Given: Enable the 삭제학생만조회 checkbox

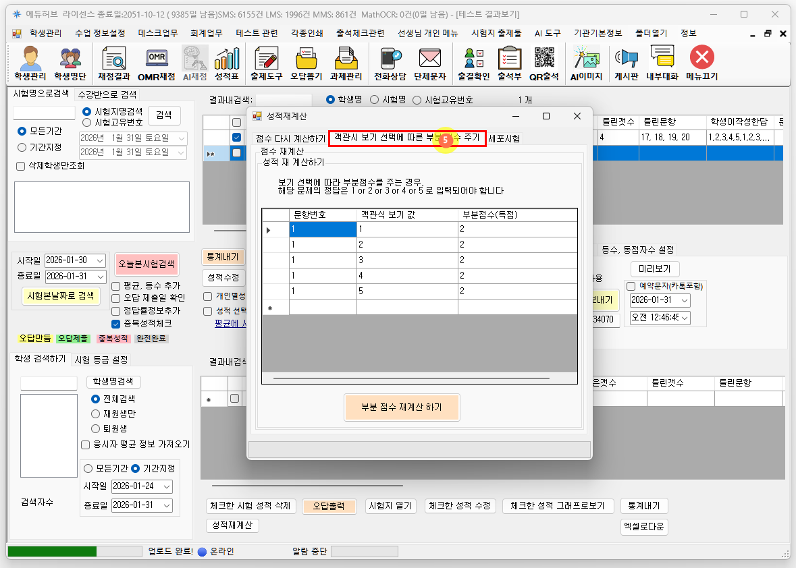Looking at the screenshot, I should (x=20, y=165).
